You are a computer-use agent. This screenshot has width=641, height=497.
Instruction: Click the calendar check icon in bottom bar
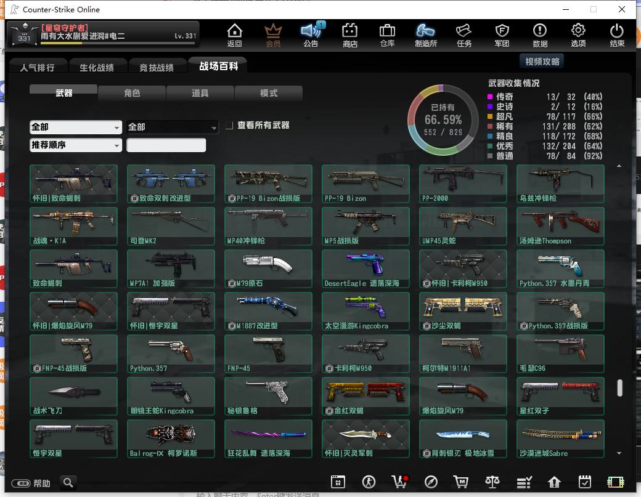click(x=584, y=482)
